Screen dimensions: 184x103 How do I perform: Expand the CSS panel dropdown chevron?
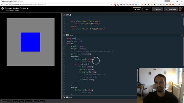[182, 35]
